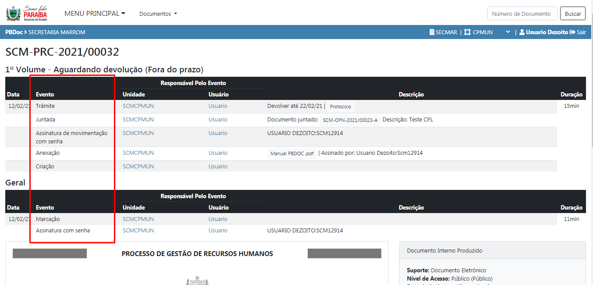
Task: Click Usuario link in Assinatura com senha row
Action: click(218, 231)
